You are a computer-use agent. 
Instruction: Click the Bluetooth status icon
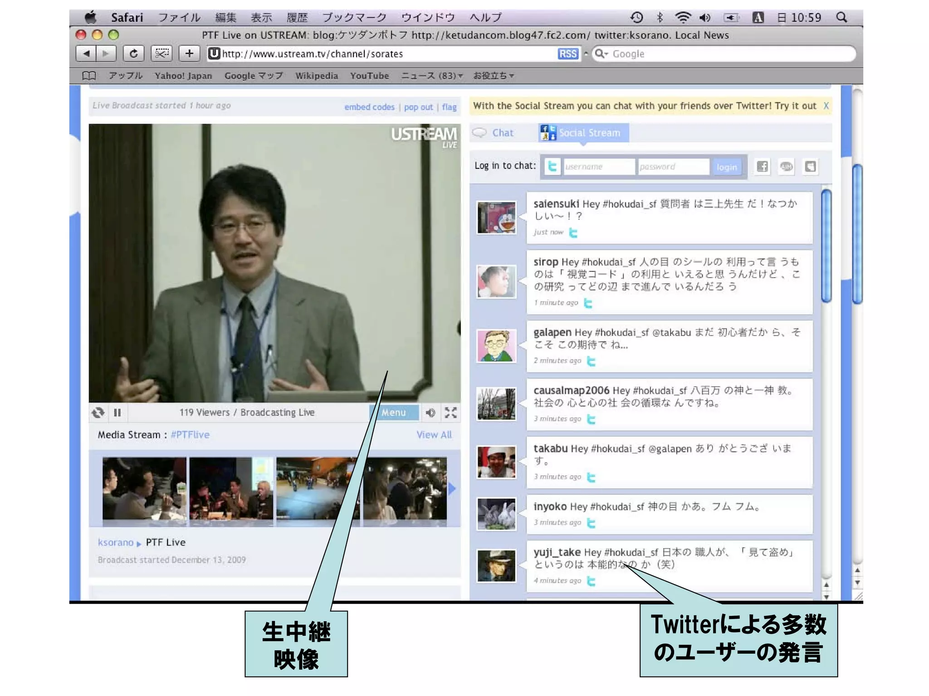coord(660,17)
